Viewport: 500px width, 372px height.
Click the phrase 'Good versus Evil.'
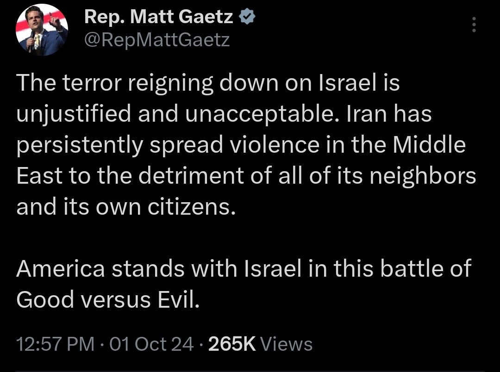click(108, 300)
